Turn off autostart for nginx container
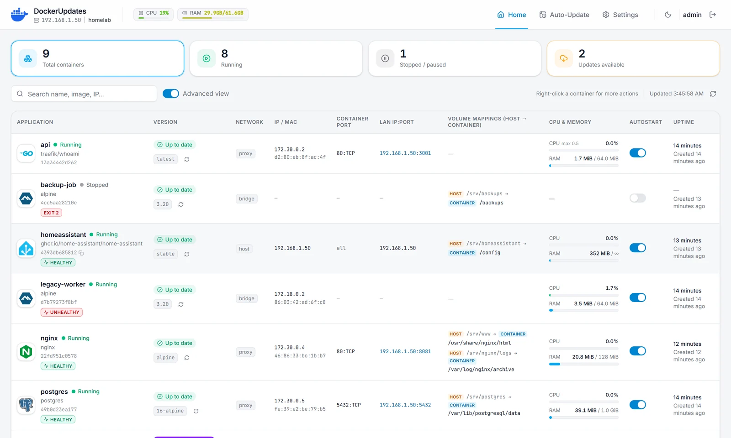 click(x=637, y=351)
